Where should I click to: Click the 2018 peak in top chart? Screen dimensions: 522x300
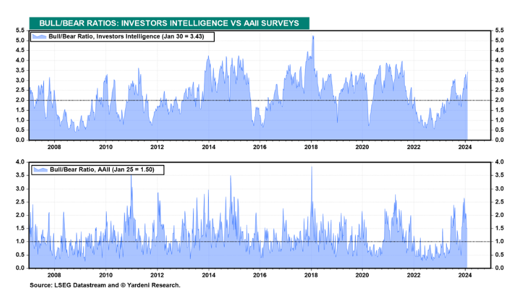313,36
